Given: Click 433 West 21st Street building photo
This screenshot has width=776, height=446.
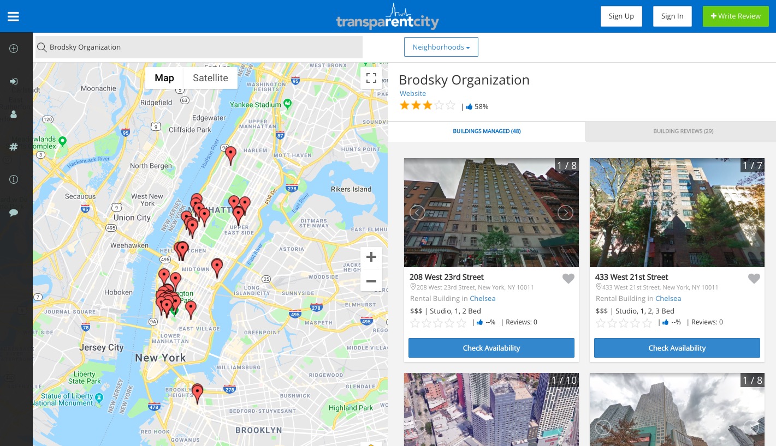Looking at the screenshot, I should 677,213.
